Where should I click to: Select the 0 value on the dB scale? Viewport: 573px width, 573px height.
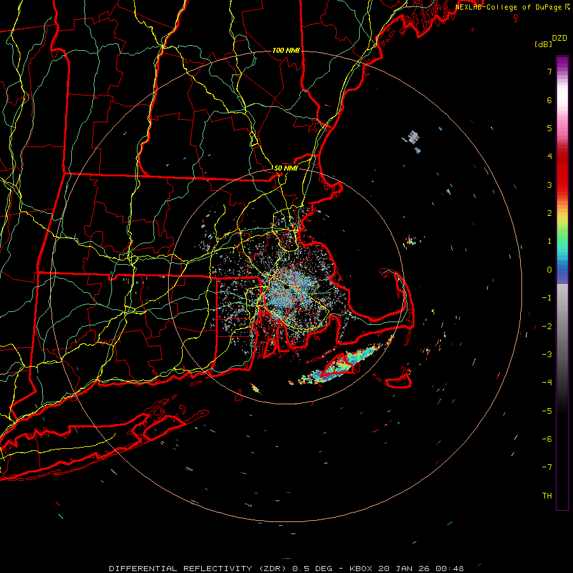[x=549, y=270]
